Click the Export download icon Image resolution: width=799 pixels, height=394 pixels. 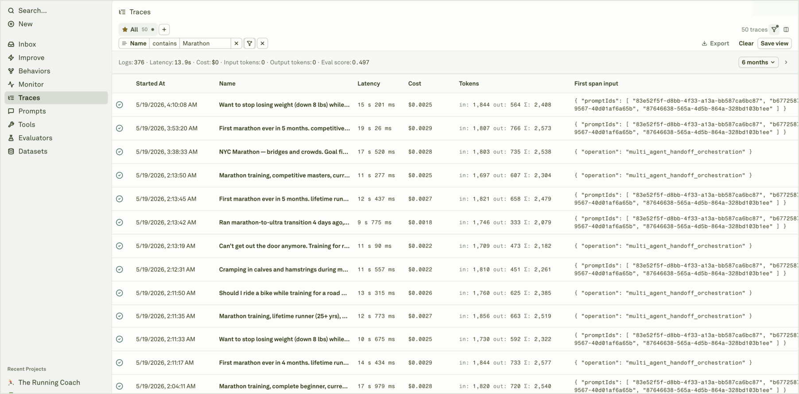(704, 43)
